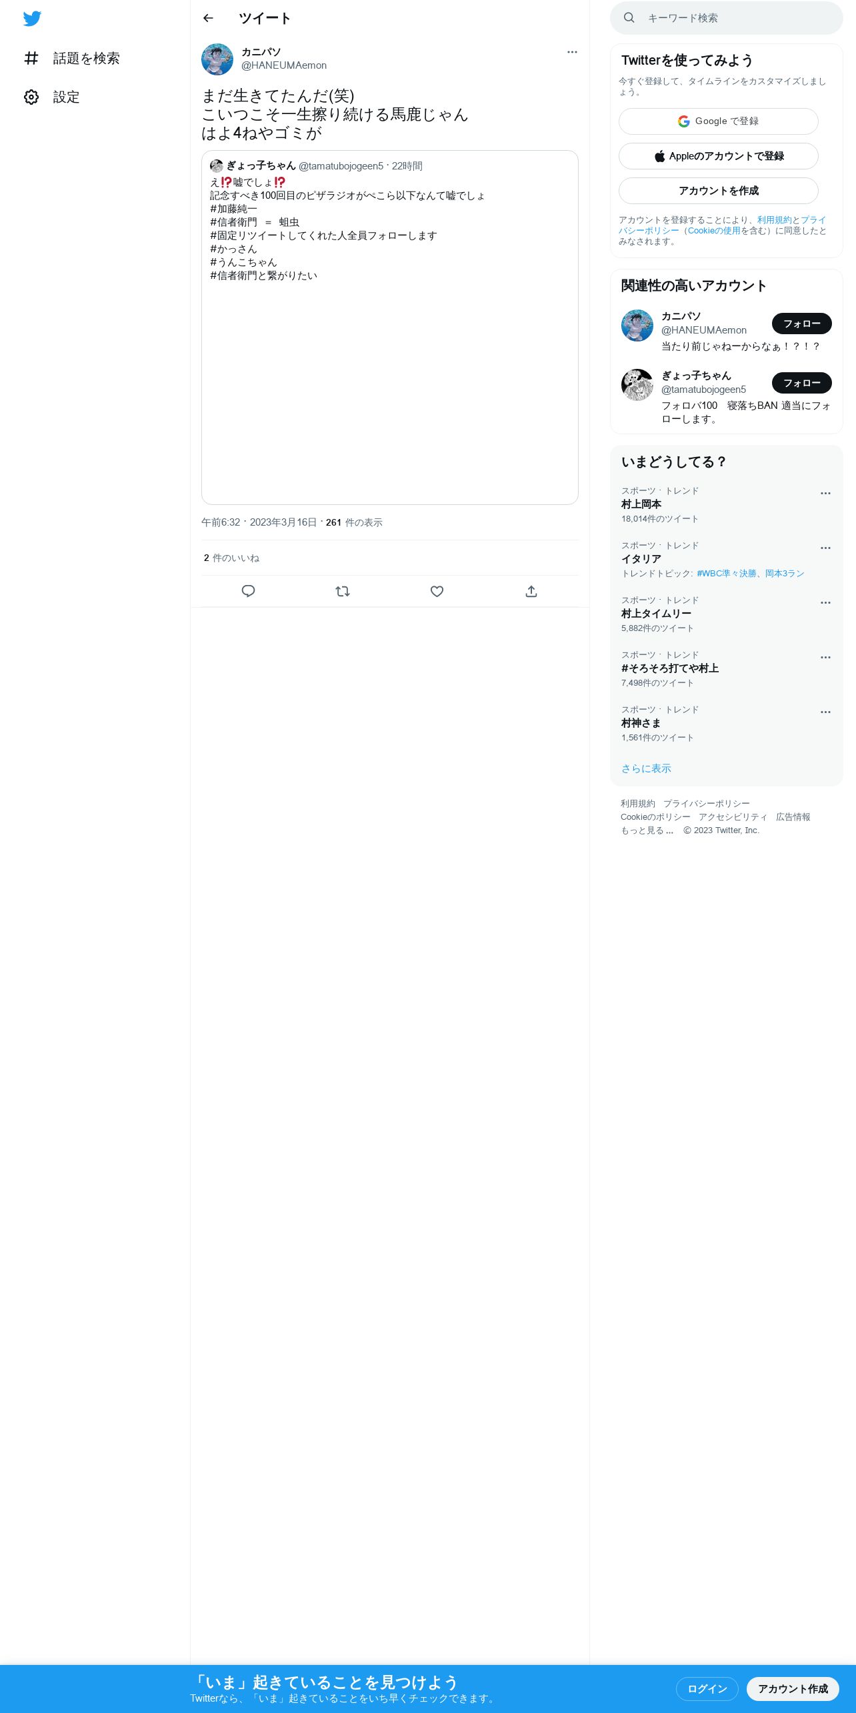
Task: Go back with the arrow icon
Action: coord(208,18)
